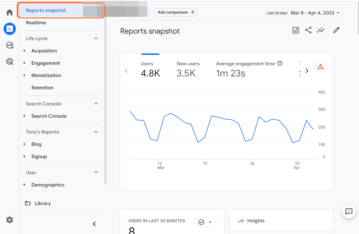This screenshot has height=234, width=359.
Task: Collapse the User section
Action: click(x=96, y=172)
